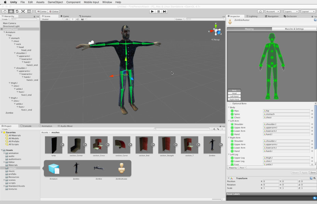Select Body in the avatar part selector
Screen dimensions: 317x204
point(234,90)
